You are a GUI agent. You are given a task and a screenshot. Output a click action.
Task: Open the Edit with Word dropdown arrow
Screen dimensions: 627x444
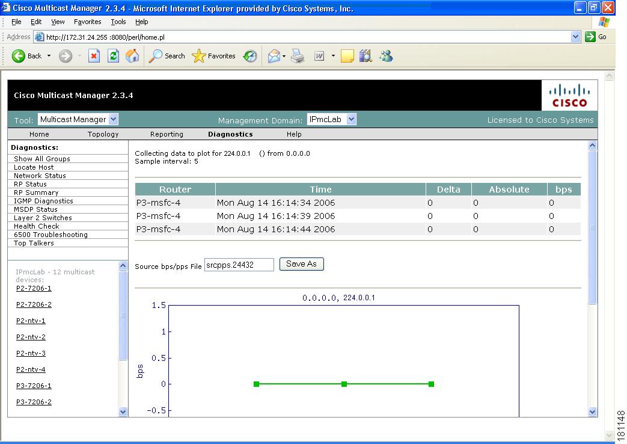tap(333, 56)
